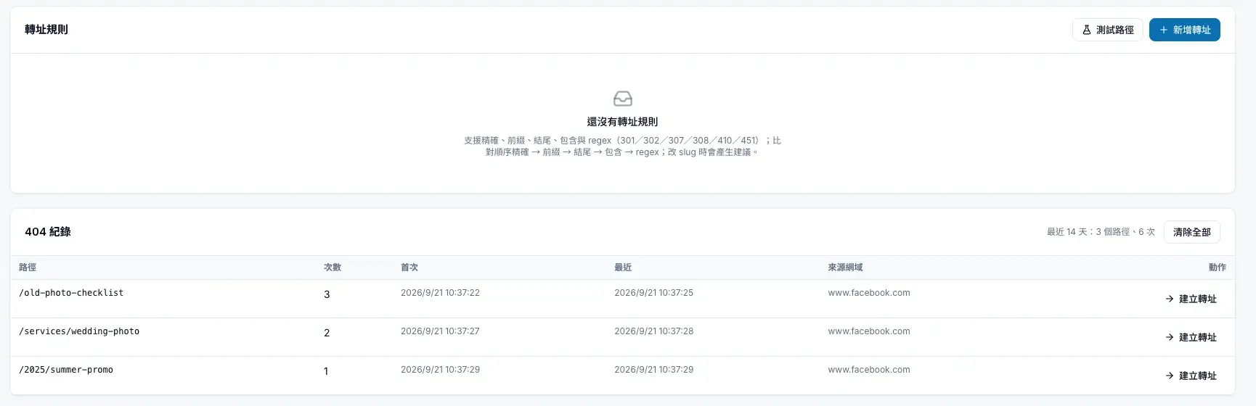
Task: Click 建立轉址 for /2025/summer-promo
Action: (x=1191, y=376)
